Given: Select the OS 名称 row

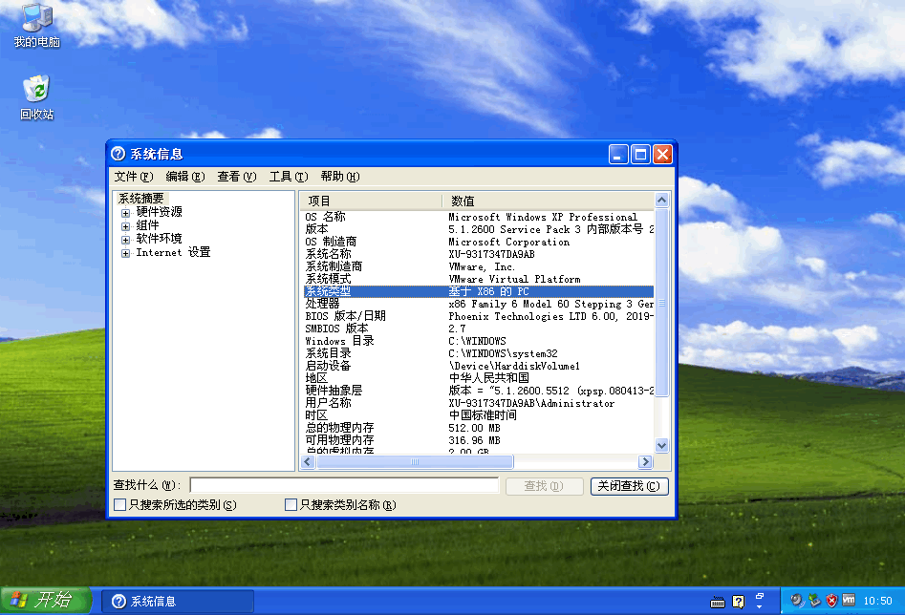Looking at the screenshot, I should point(479,217).
